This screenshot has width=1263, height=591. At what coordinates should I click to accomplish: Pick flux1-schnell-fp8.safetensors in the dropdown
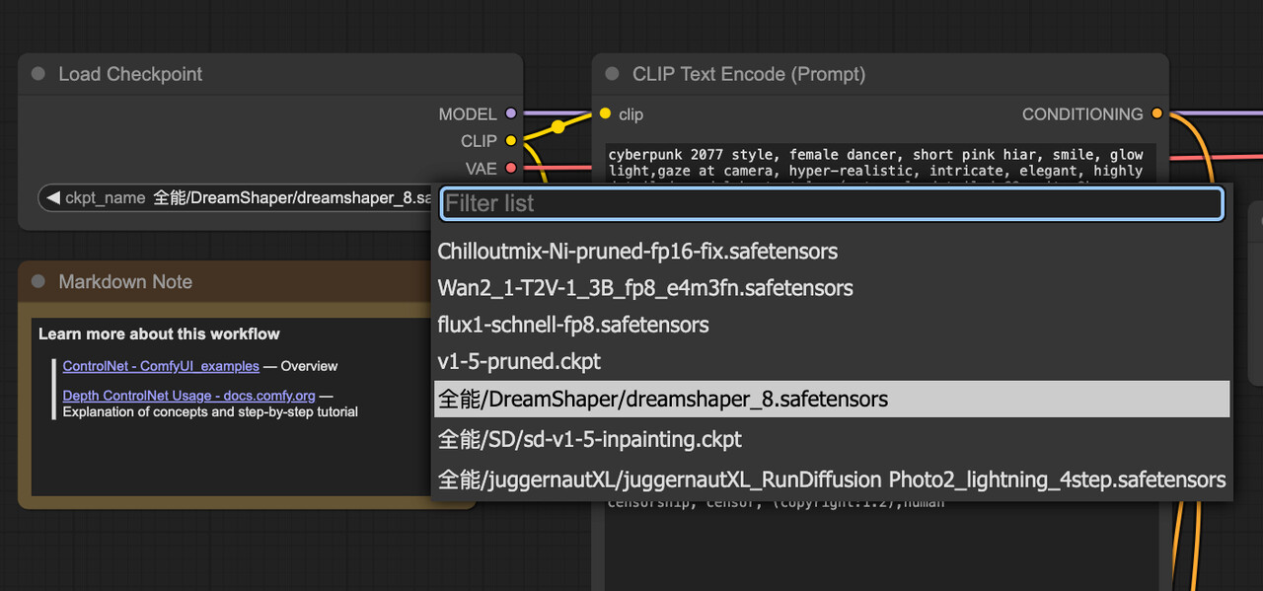pyautogui.click(x=573, y=325)
